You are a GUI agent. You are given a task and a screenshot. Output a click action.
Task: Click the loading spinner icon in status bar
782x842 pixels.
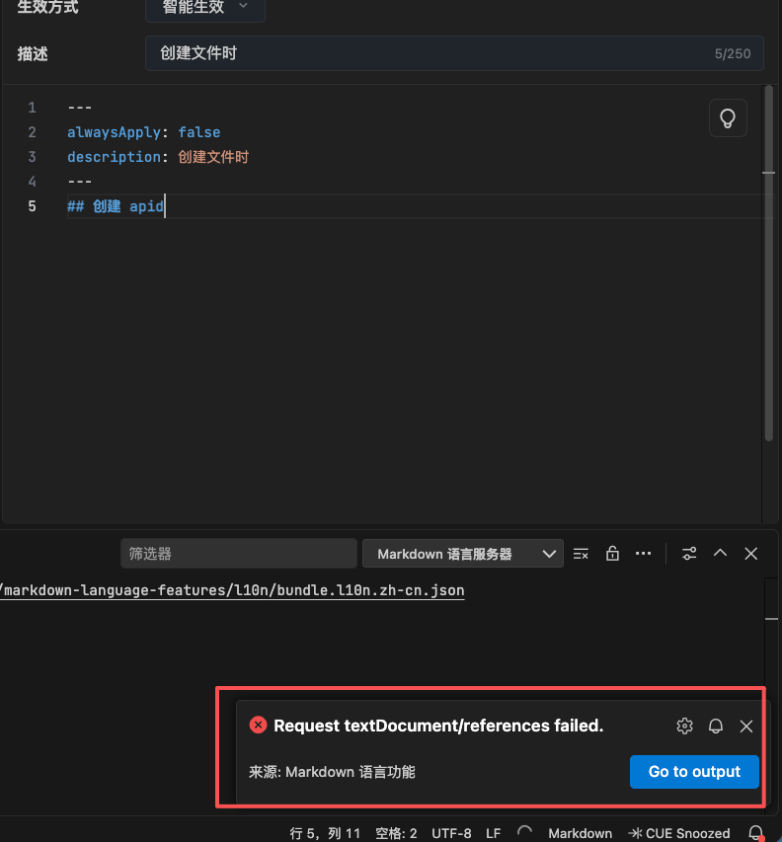tap(524, 832)
